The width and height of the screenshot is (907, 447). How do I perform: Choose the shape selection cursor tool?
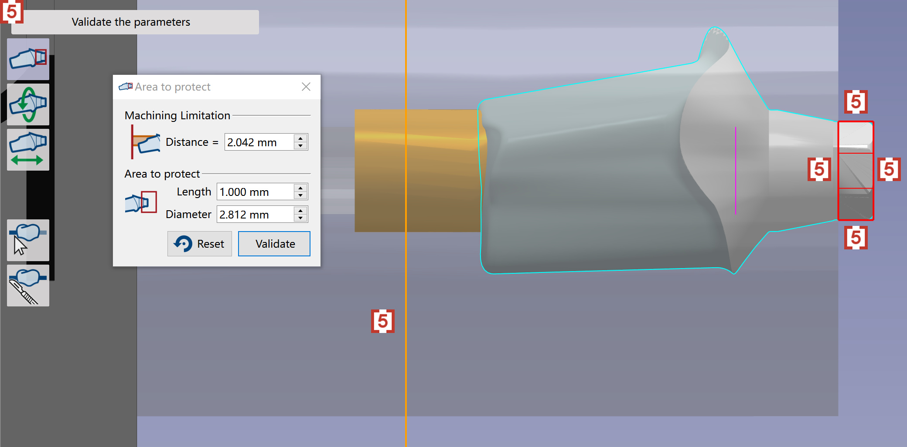click(28, 240)
